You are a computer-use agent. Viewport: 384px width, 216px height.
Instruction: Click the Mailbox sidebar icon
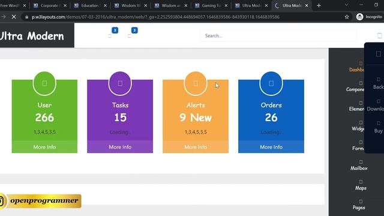click(x=361, y=162)
